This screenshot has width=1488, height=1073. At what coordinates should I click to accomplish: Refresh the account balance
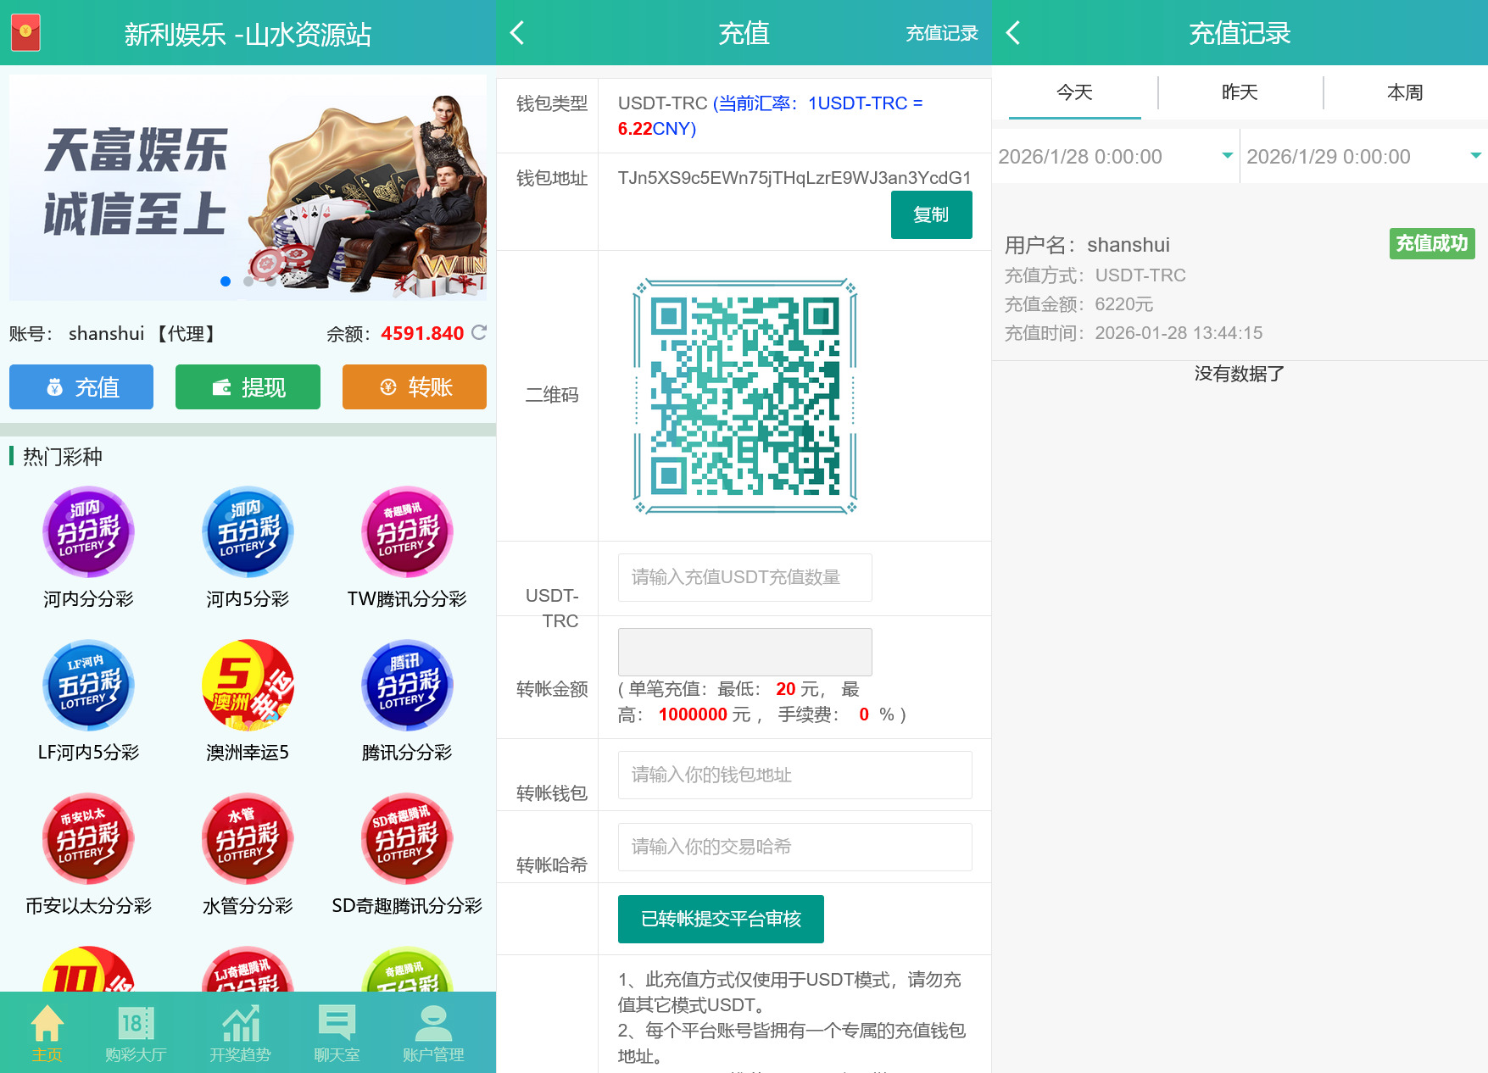click(x=479, y=332)
